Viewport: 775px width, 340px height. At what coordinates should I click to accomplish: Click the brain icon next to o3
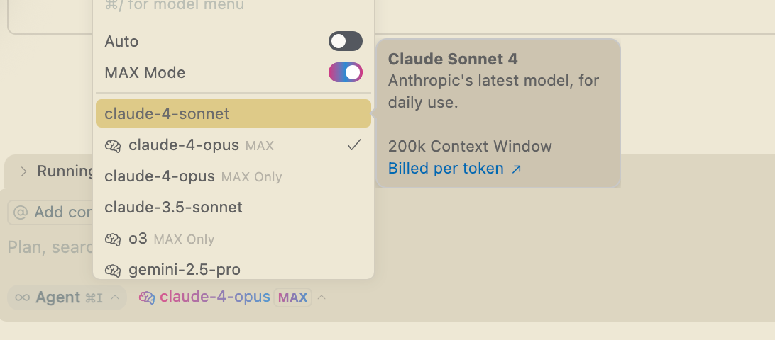[113, 239]
